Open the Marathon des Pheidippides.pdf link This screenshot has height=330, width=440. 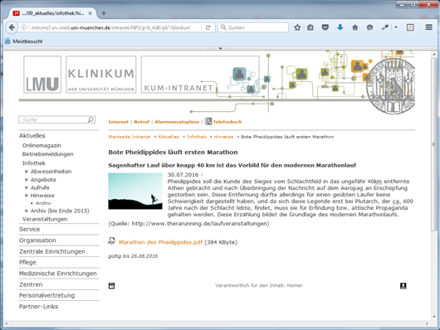click(160, 242)
